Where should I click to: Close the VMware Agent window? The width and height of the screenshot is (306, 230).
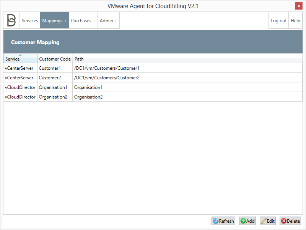[299, 6]
